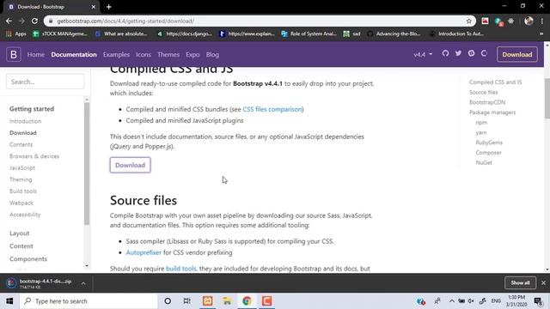Open XAMPP from taskbar
This screenshot has width=550, height=309.
(208, 301)
